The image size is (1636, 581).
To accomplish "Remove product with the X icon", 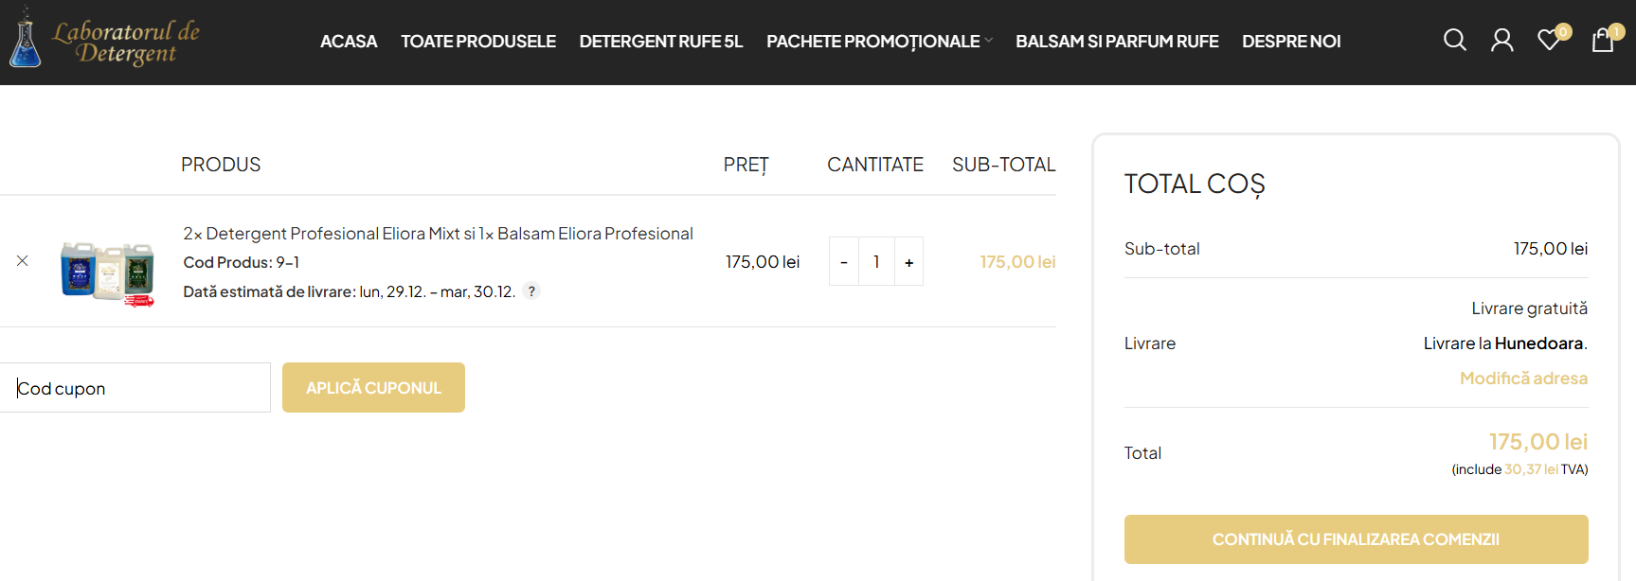I will 23,261.
